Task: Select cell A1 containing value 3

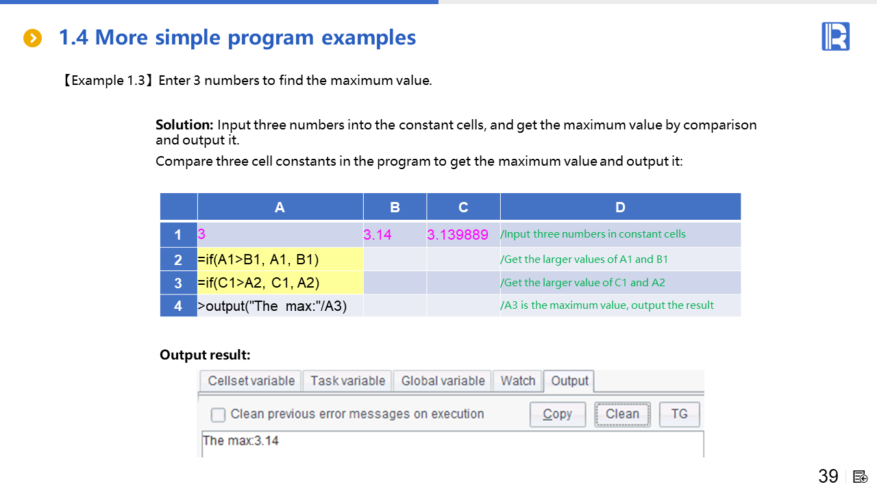Action: pyautogui.click(x=280, y=234)
